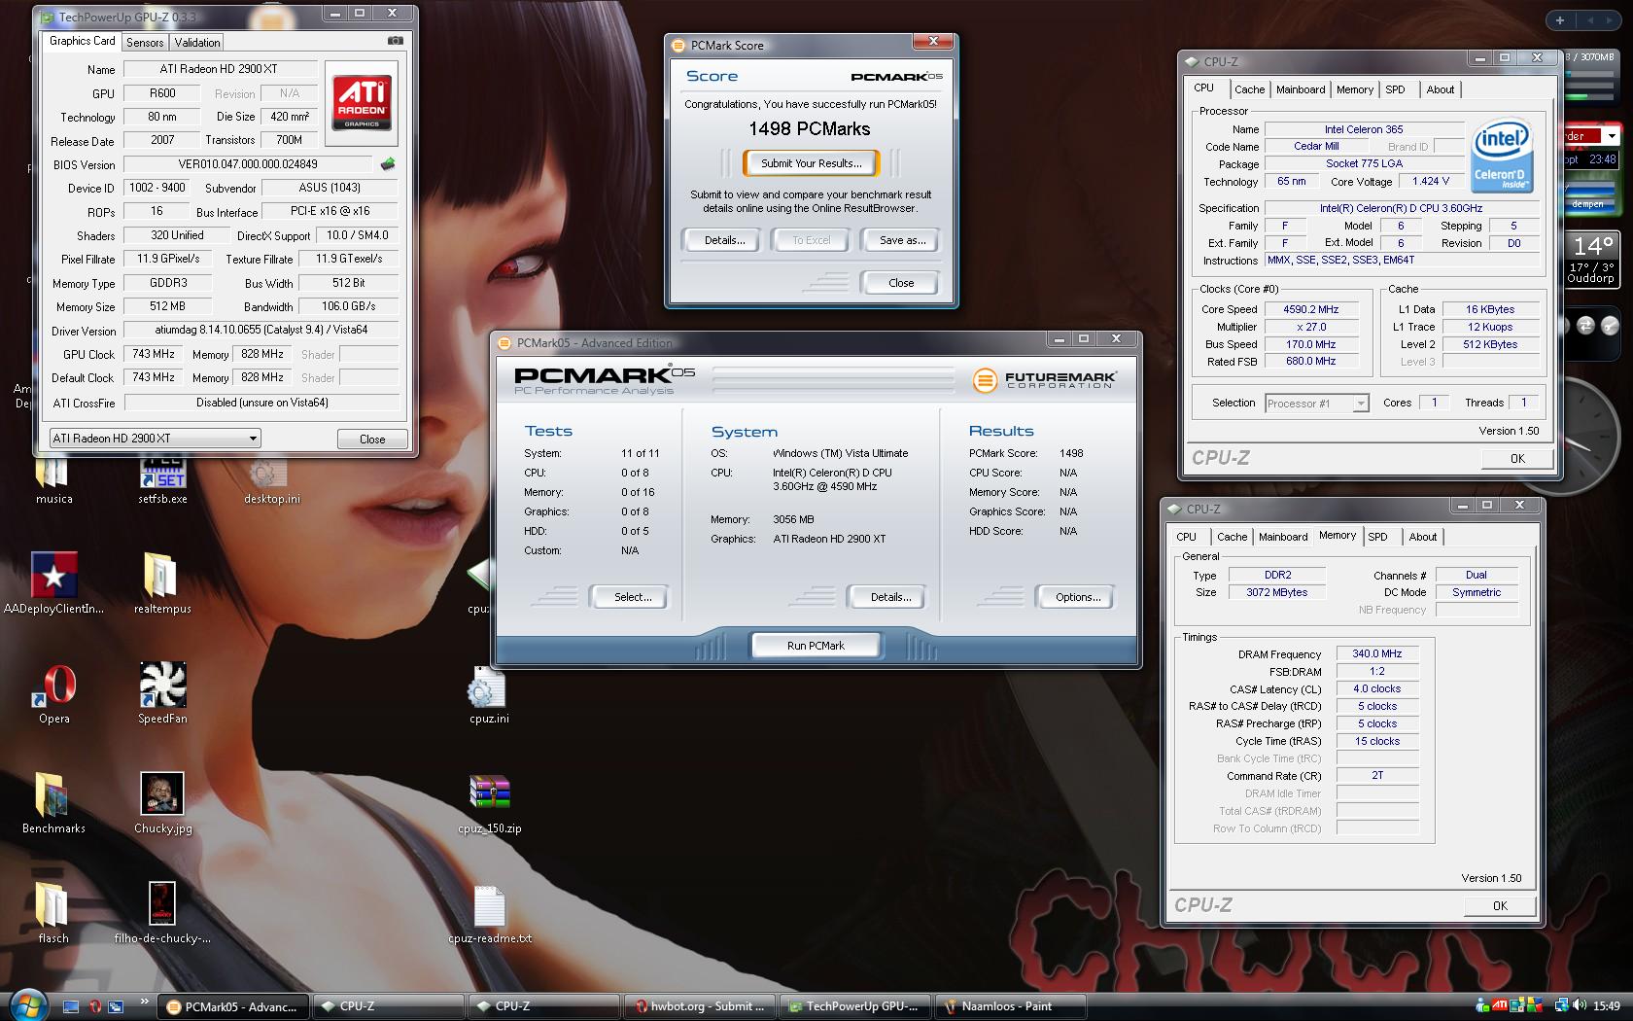Select the cpuz.ini file icon
This screenshot has height=1021, width=1633.
click(x=489, y=695)
